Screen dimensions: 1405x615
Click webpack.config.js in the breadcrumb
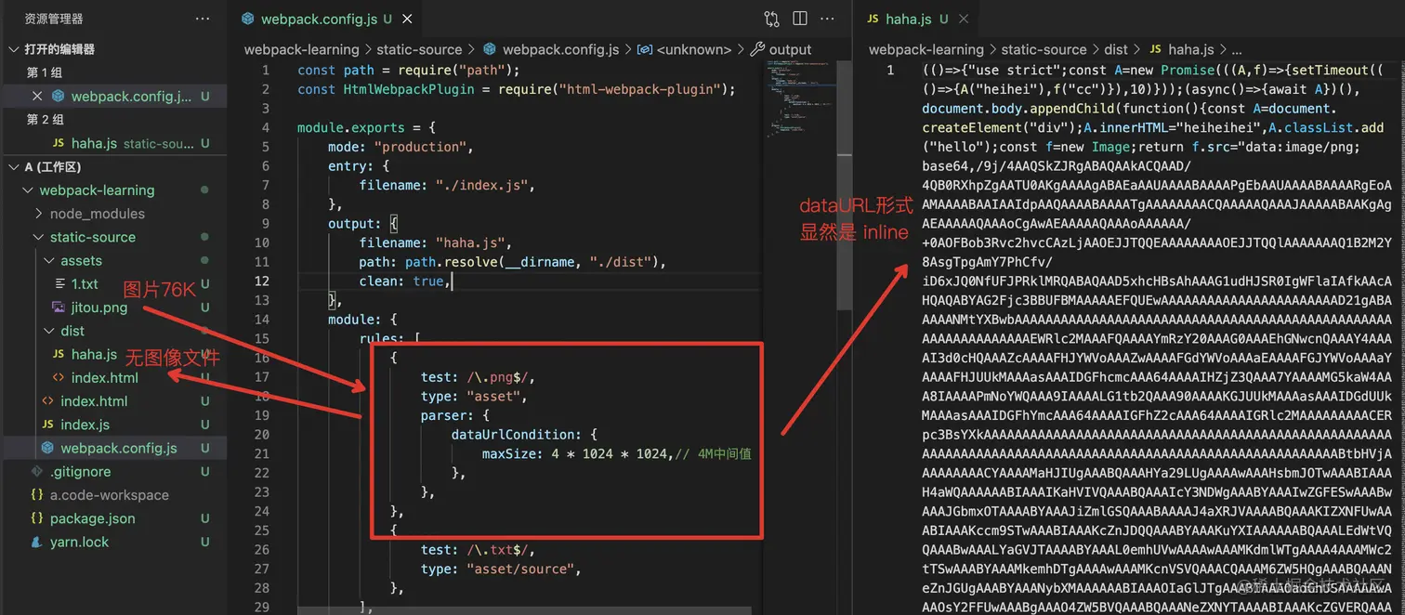coord(560,50)
